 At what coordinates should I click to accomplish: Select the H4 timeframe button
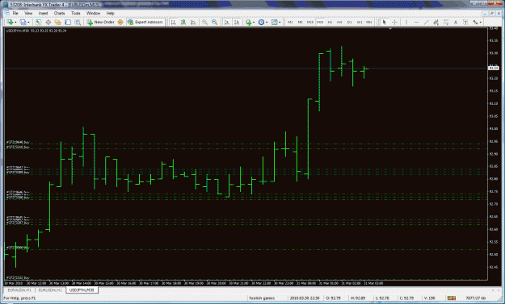[x=339, y=22]
